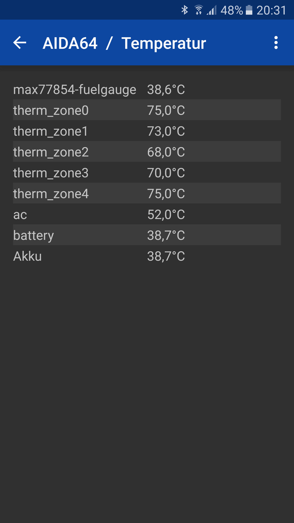
Task: Choose the therm_zone3 row
Action: [x=147, y=173]
